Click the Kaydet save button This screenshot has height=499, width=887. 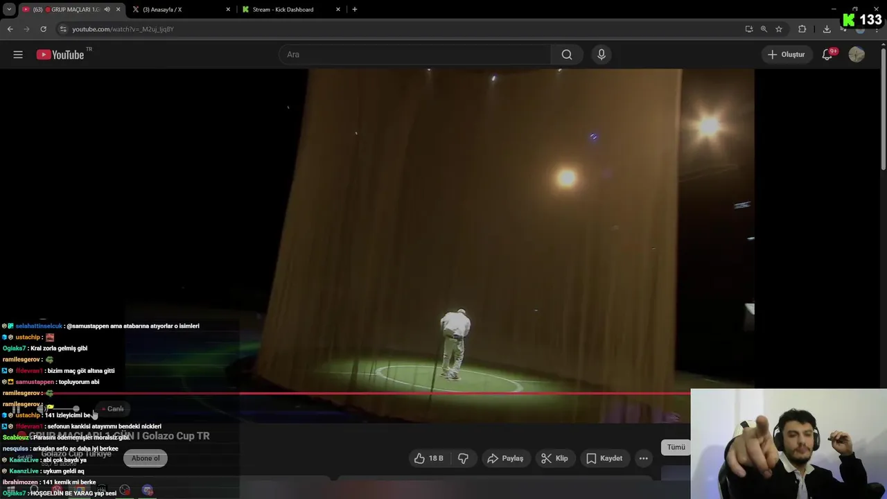[604, 458]
